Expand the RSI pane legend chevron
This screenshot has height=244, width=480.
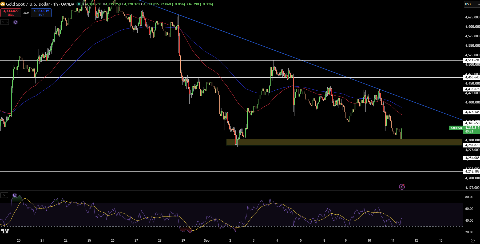(4, 195)
